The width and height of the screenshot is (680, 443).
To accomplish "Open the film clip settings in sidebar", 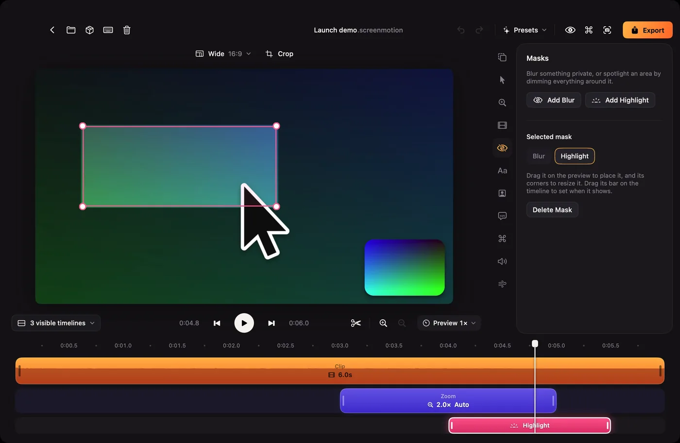I will pos(502,125).
